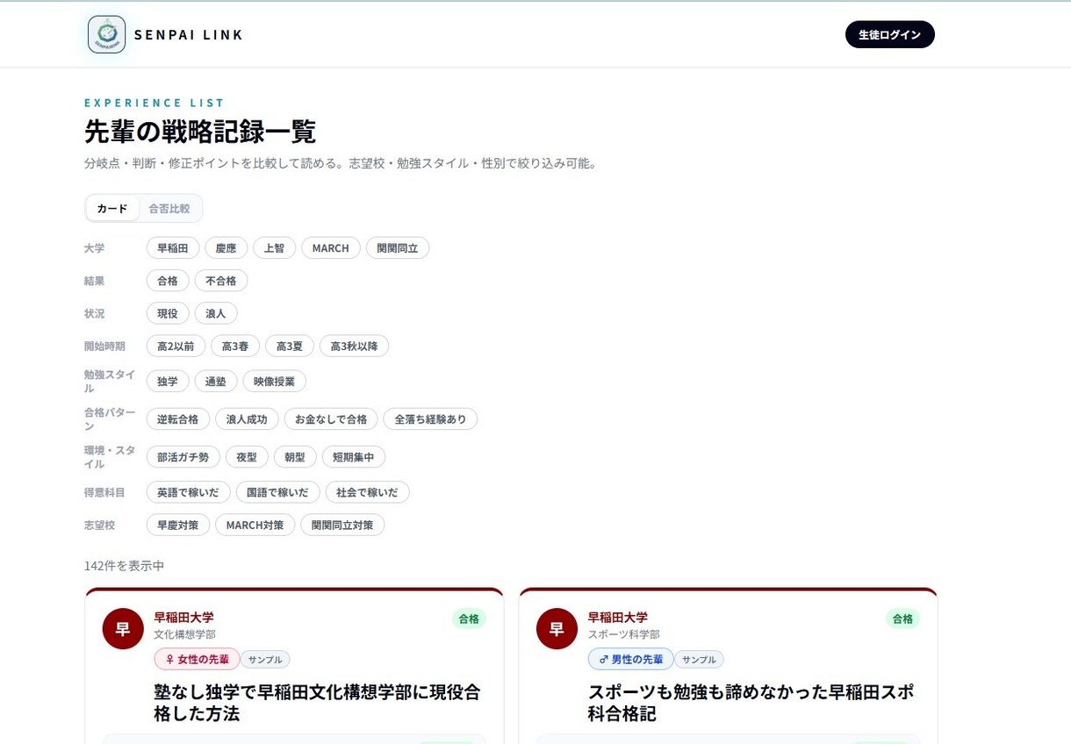Select the 現役 status filter
1071x744 pixels.
168,313
